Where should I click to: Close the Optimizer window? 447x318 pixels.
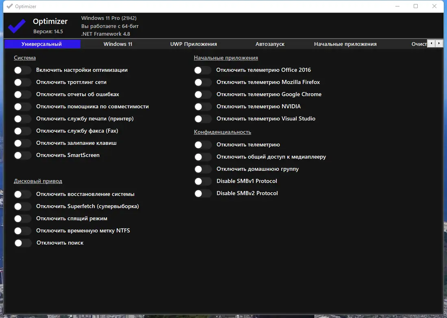(434, 6)
